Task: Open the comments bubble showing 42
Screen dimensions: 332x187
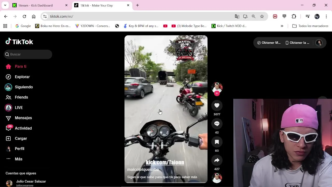Action: 217,124
